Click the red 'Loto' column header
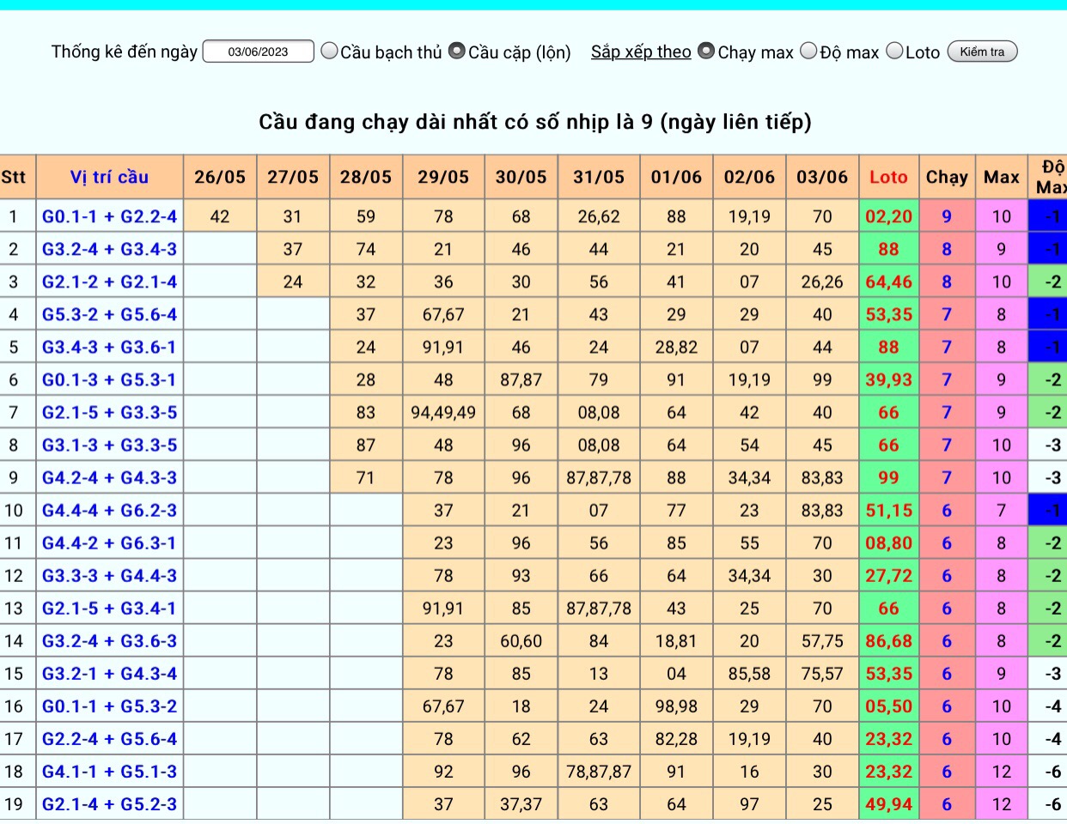The image size is (1067, 824). point(888,177)
